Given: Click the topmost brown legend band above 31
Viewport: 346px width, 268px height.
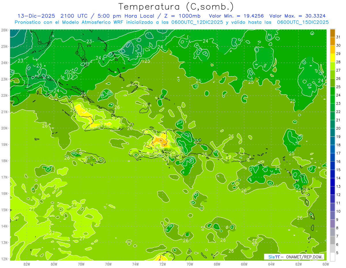Looking at the screenshot, I should pyautogui.click(x=332, y=33).
